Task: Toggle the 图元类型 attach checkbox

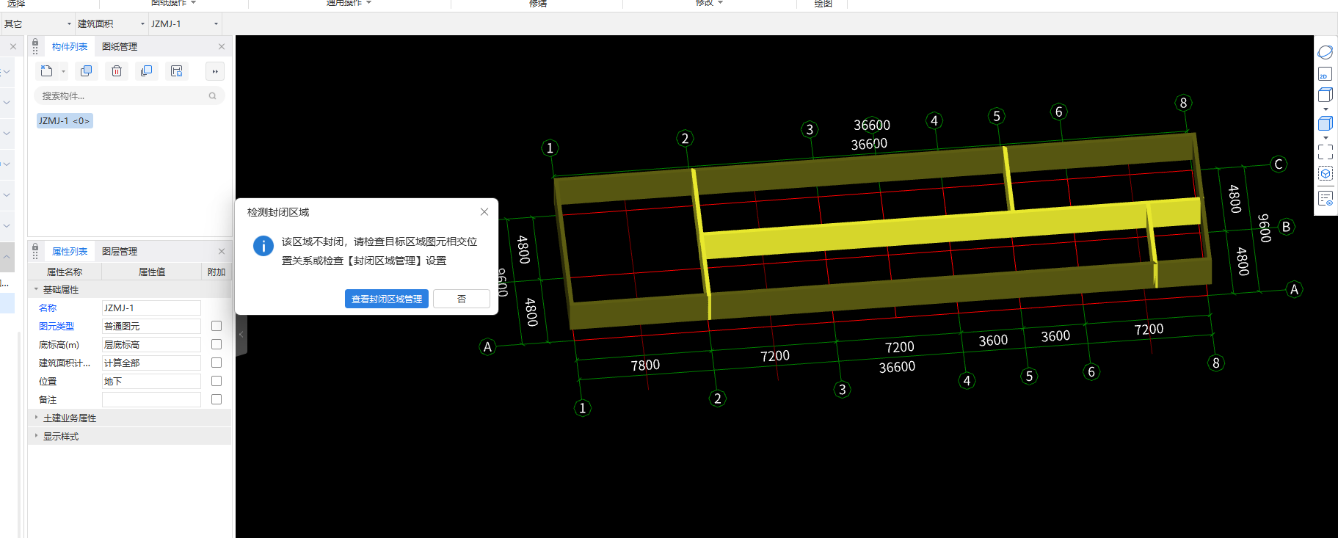Action: [x=217, y=326]
